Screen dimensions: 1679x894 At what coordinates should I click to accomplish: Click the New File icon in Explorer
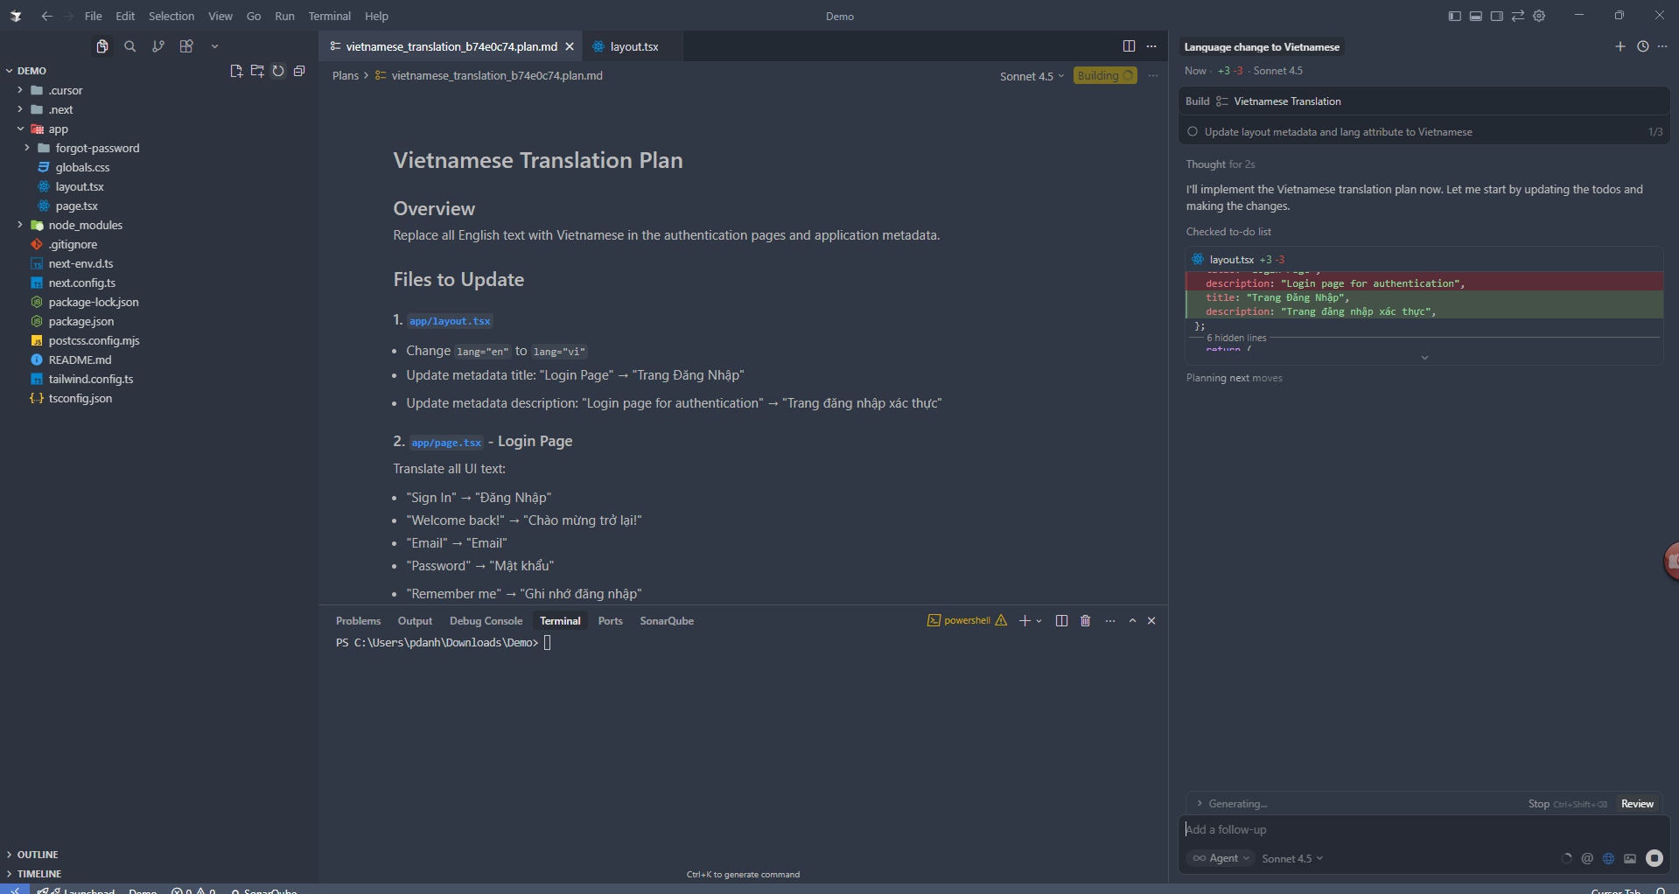coord(236,71)
